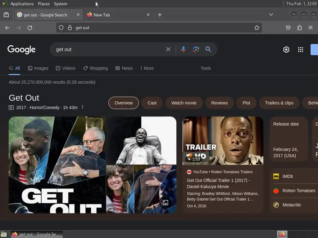Viewport: 318px width, 238px height.
Task: Switch to the Videos tab
Action: coord(66,68)
